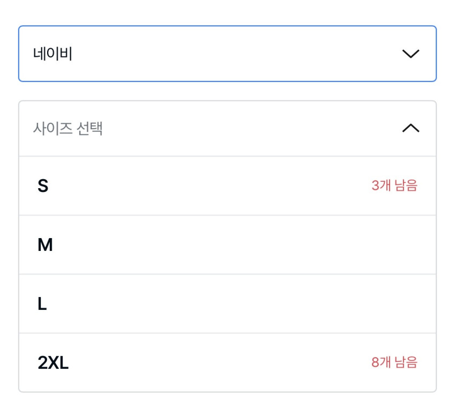Click the red 8개 남음 stock label
The width and height of the screenshot is (455, 407).
pos(394,363)
